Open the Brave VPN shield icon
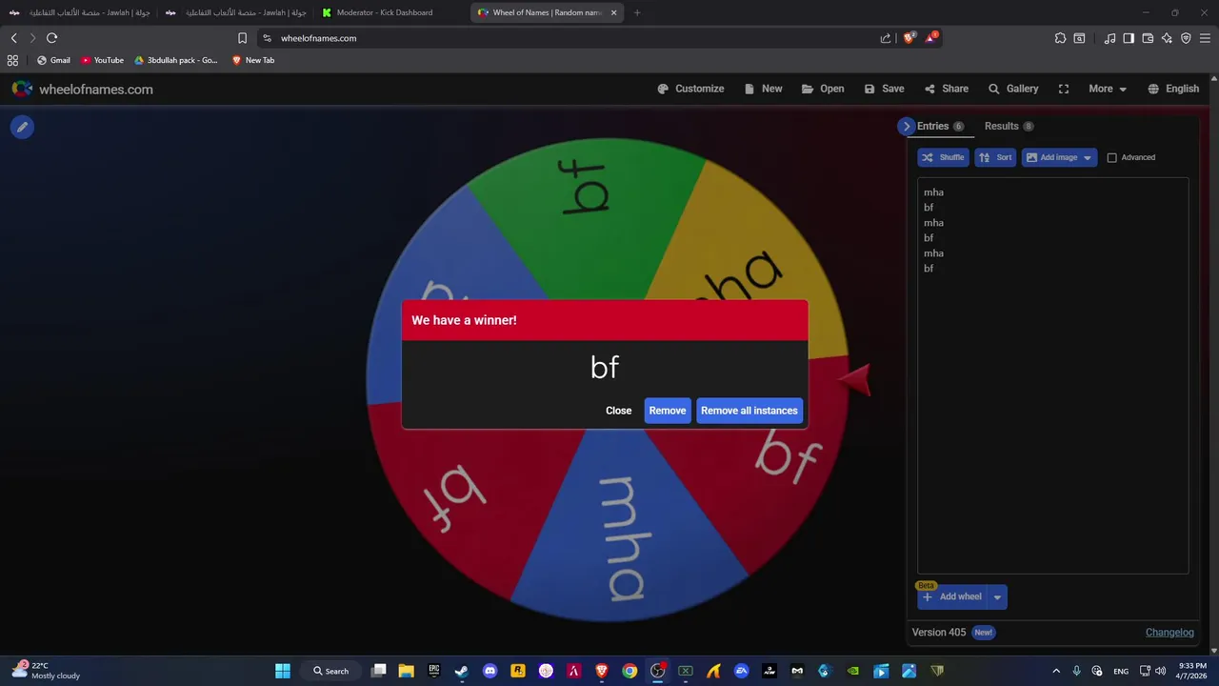1219x686 pixels. coord(1186,38)
